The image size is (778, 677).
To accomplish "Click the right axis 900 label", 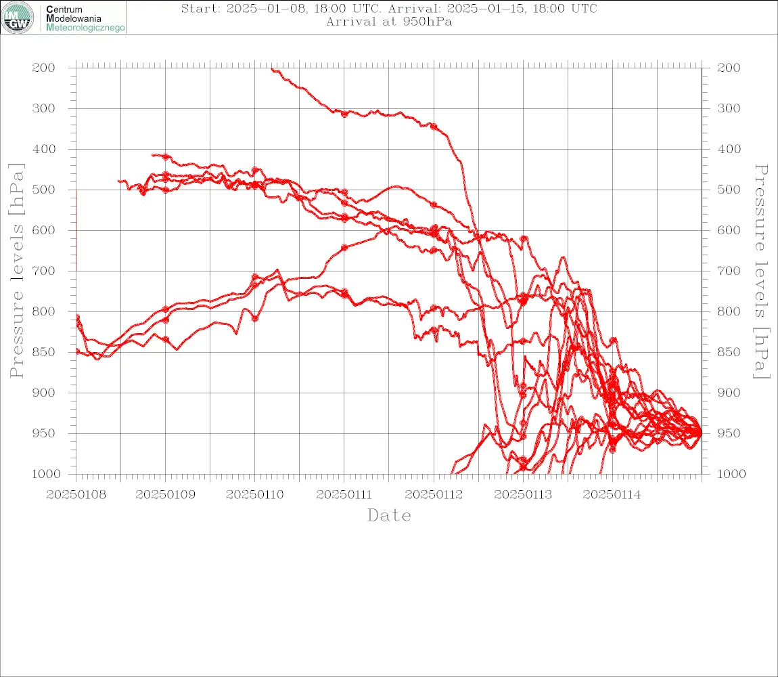I will coord(729,393).
